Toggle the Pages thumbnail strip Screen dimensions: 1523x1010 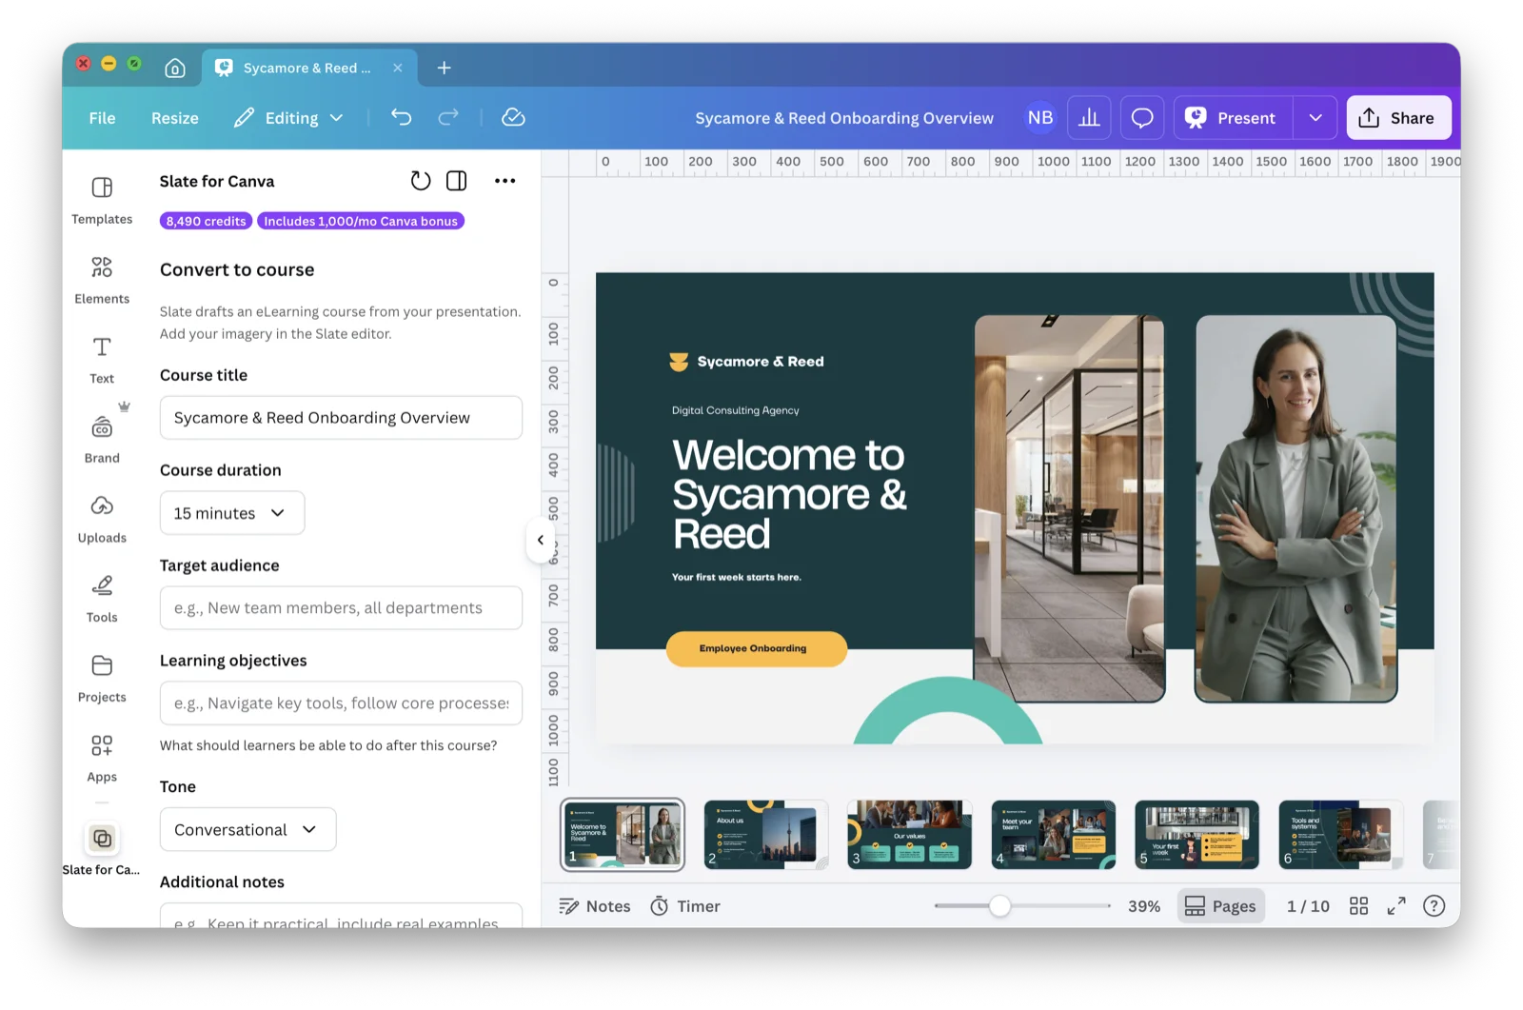[x=1221, y=906]
